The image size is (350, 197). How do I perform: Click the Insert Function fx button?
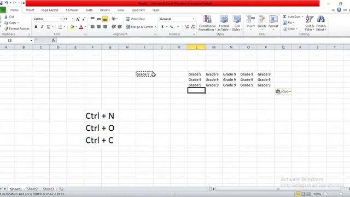click(54, 40)
